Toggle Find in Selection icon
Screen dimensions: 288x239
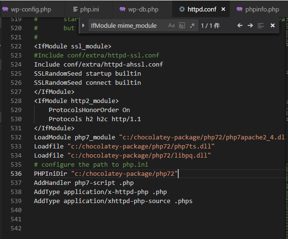[261, 25]
